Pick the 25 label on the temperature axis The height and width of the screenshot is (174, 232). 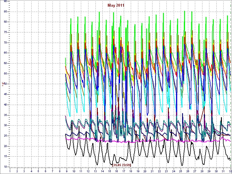point(5,136)
